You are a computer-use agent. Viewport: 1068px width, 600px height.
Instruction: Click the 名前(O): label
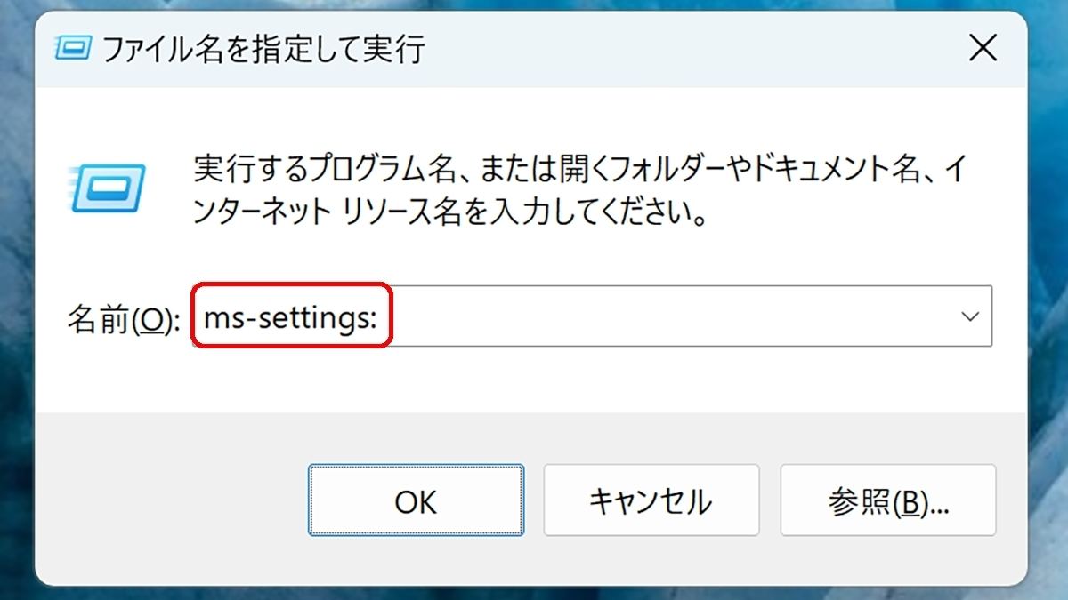click(124, 318)
